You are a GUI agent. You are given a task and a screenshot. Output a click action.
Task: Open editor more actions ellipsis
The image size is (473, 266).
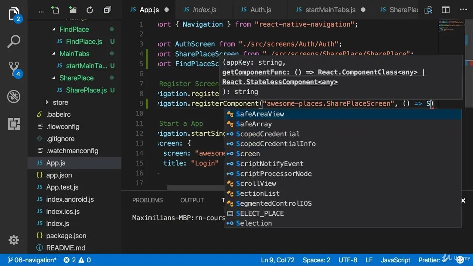pyautogui.click(x=463, y=10)
